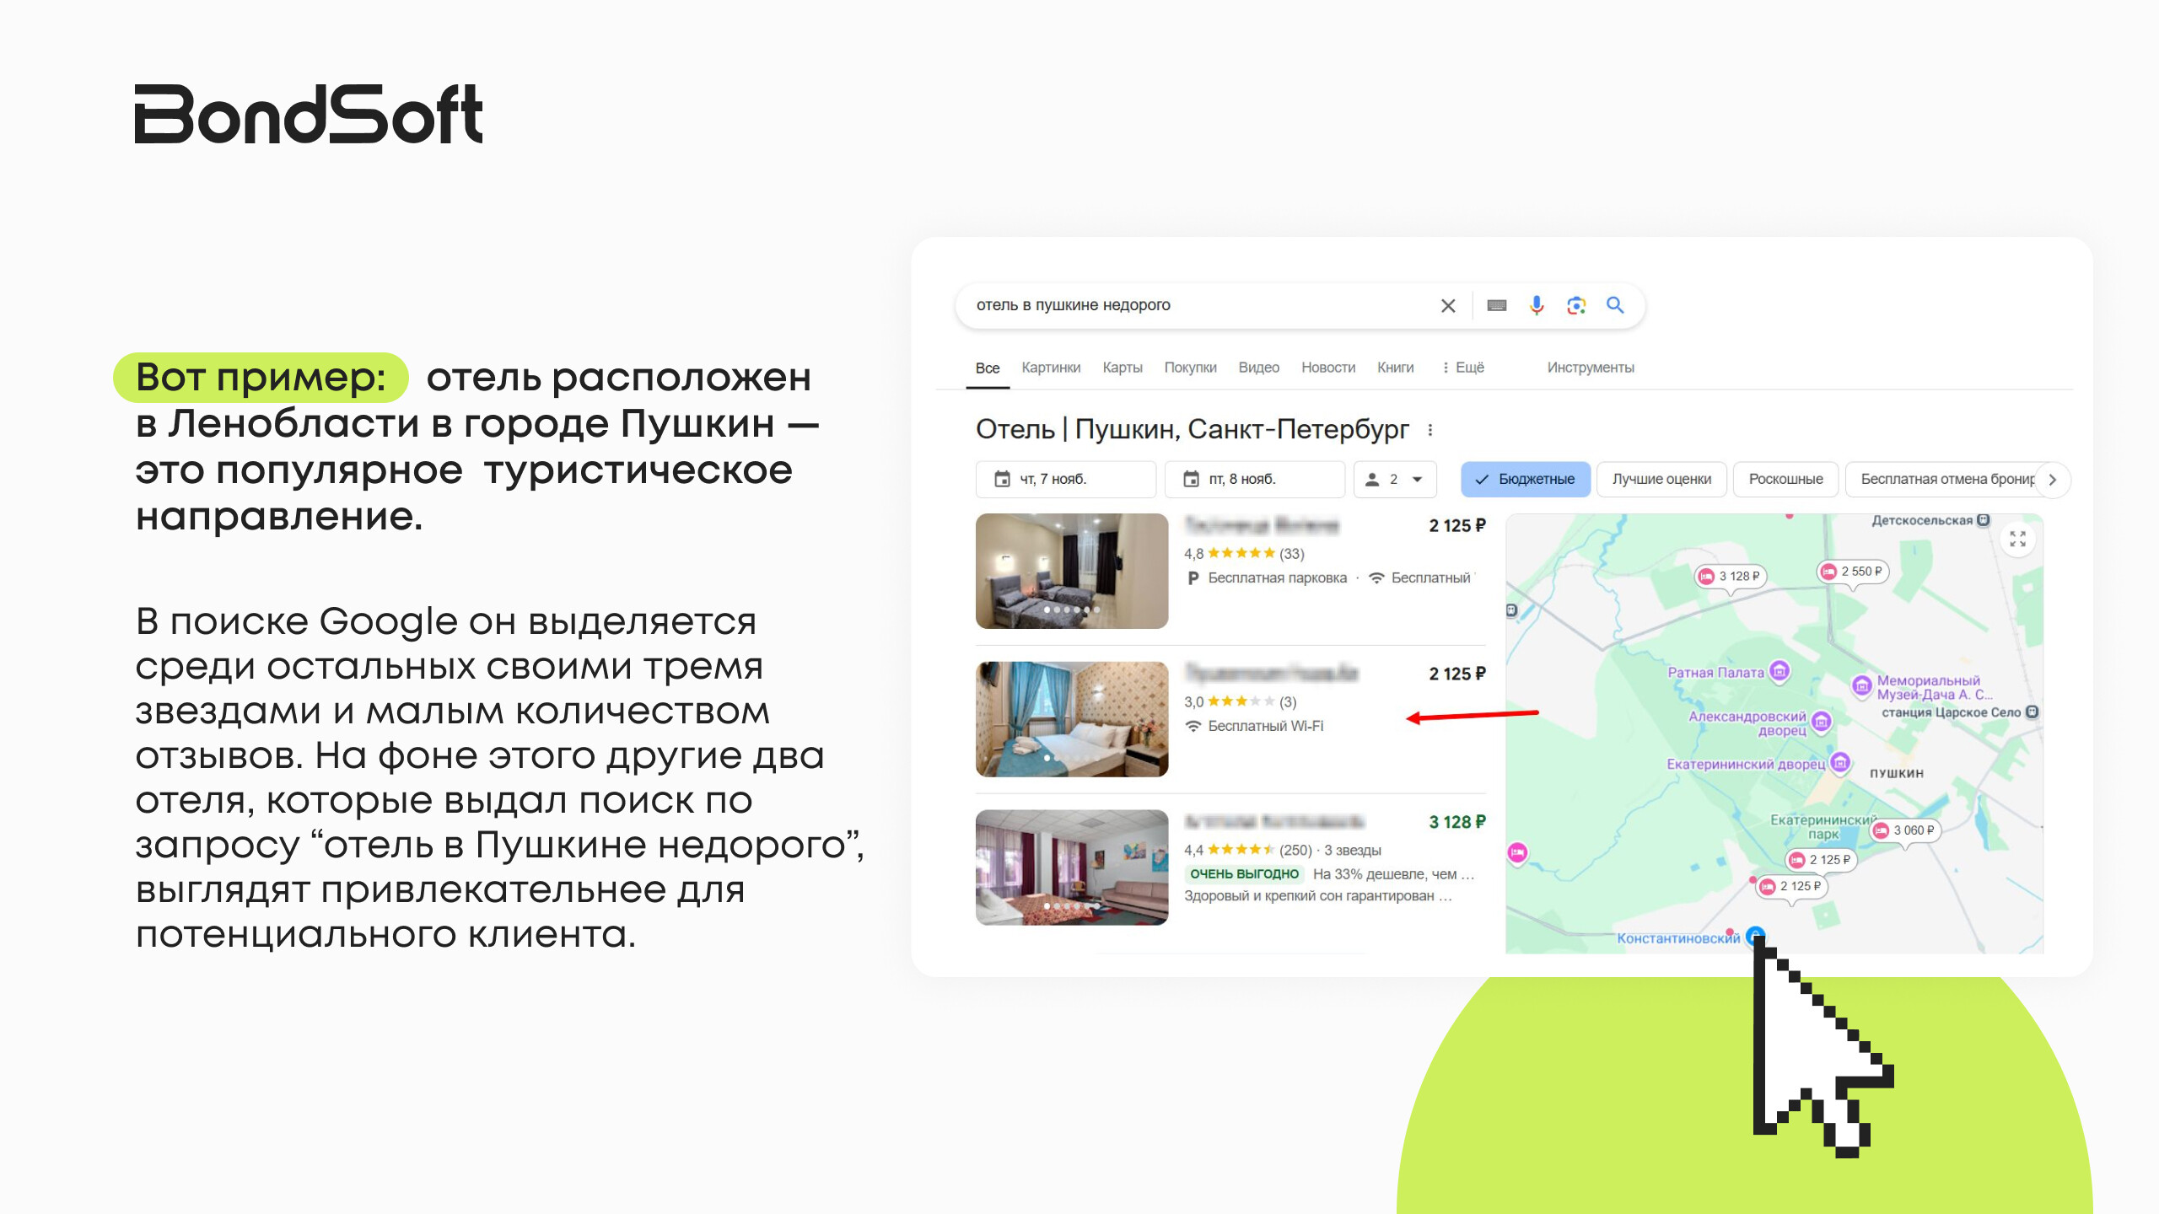Switch to the Книги tab

pos(1395,368)
